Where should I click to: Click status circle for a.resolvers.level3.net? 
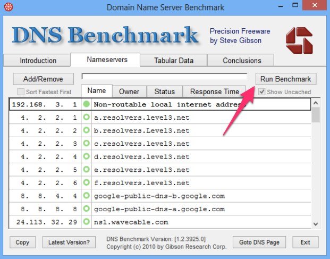click(x=86, y=117)
